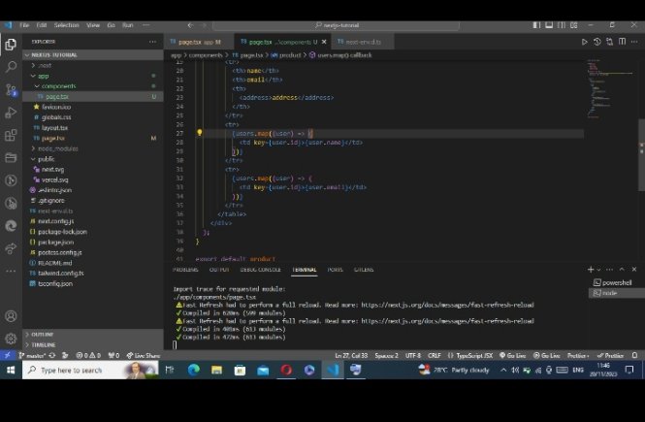Toggle Primary Side Bar layout icon
The height and width of the screenshot is (422, 645).
(x=536, y=25)
